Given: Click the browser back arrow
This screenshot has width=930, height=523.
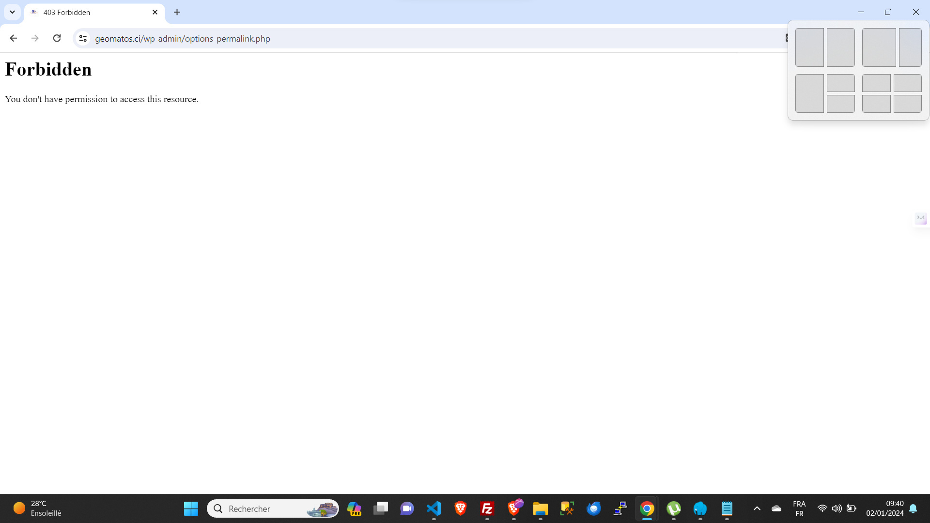Looking at the screenshot, I should click(13, 38).
